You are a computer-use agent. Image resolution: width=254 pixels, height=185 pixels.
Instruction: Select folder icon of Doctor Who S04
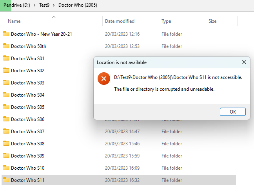click(x=6, y=95)
